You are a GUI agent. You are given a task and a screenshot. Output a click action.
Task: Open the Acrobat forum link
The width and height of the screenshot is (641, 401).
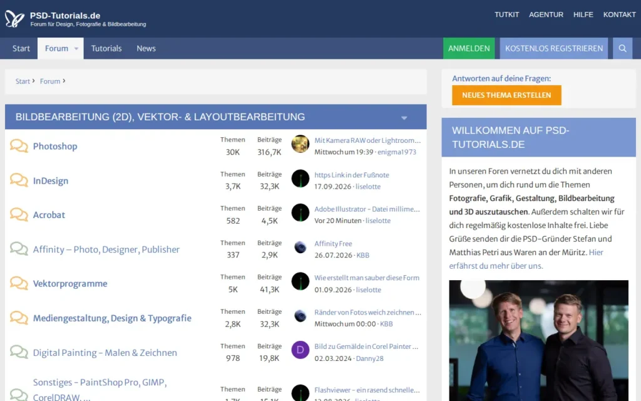(49, 215)
